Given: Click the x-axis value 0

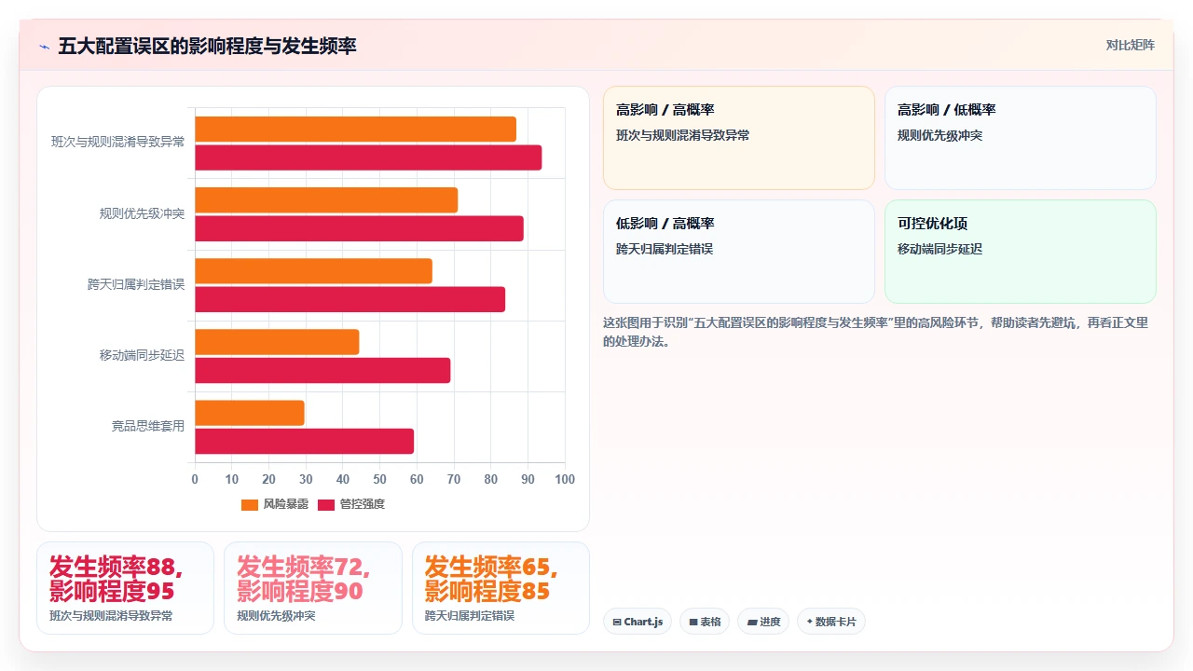Looking at the screenshot, I should [x=195, y=479].
